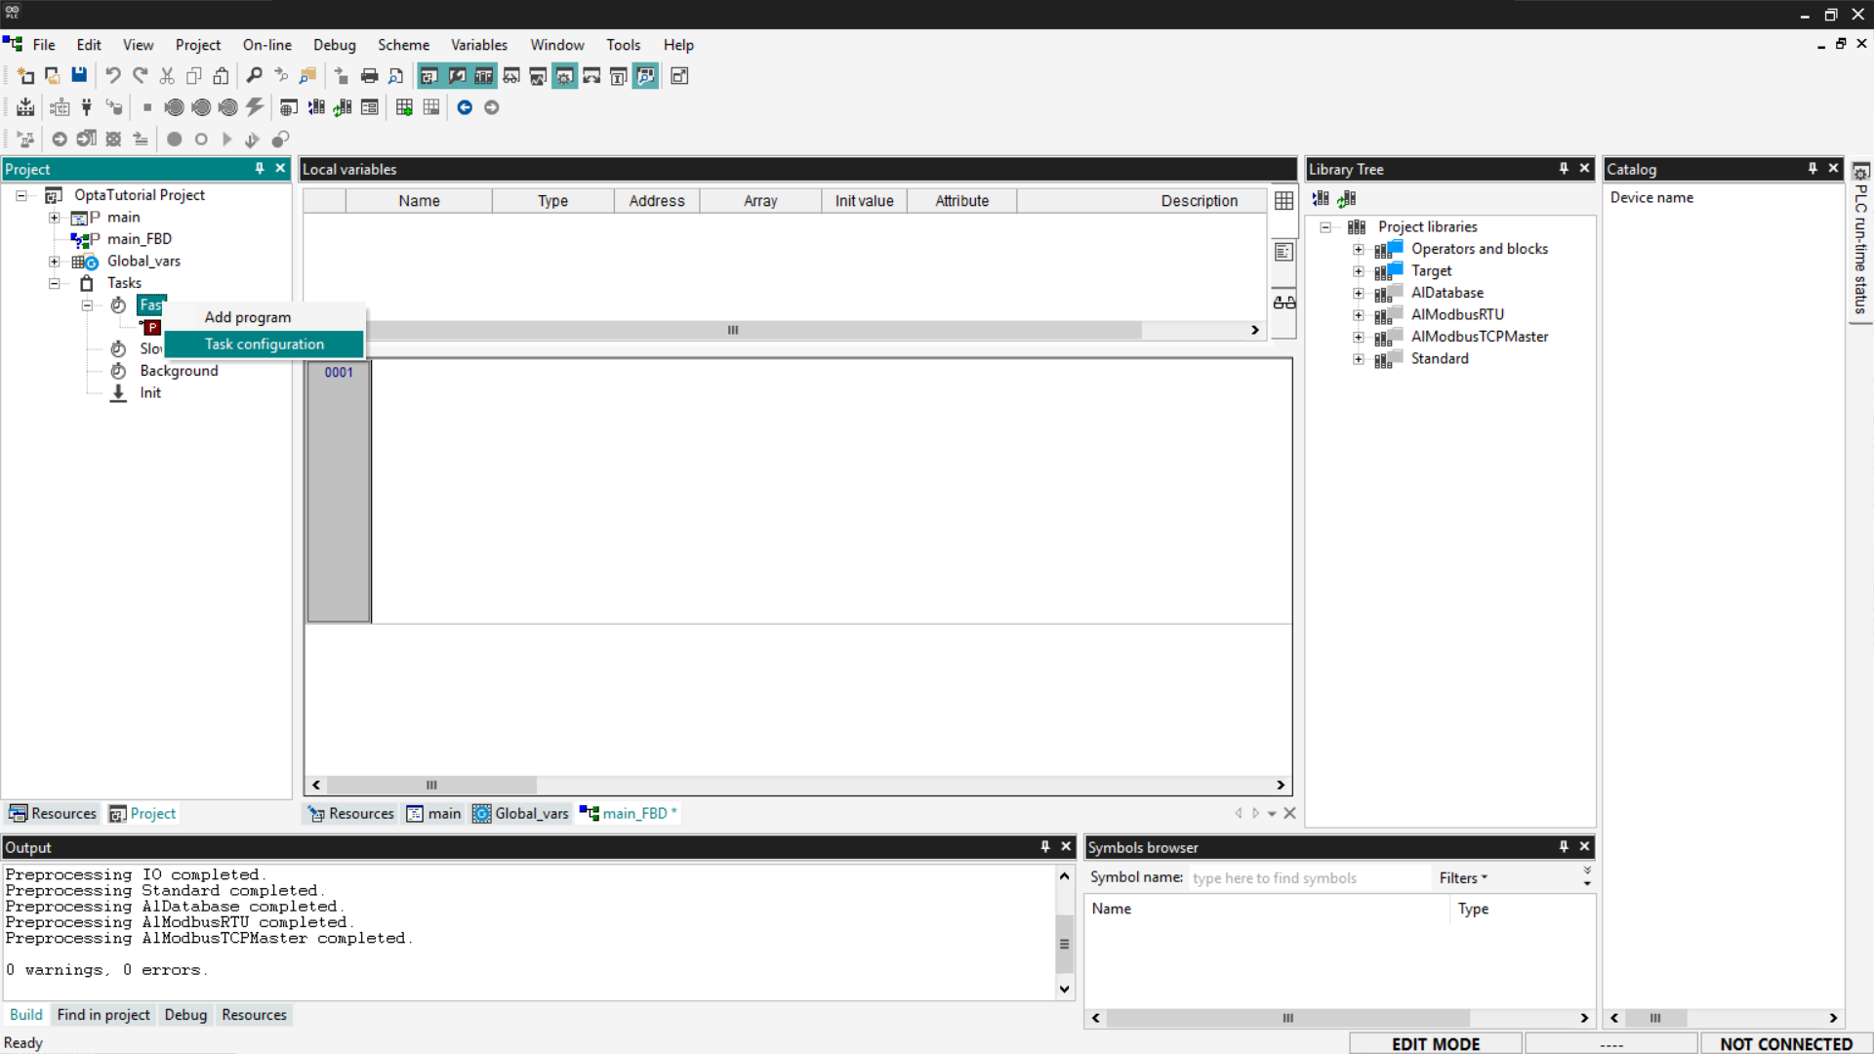Image resolution: width=1874 pixels, height=1054 pixels.
Task: Click the Connect to target plug icon
Action: (86, 107)
